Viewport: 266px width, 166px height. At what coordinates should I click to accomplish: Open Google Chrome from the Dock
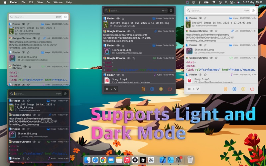tap(103, 160)
